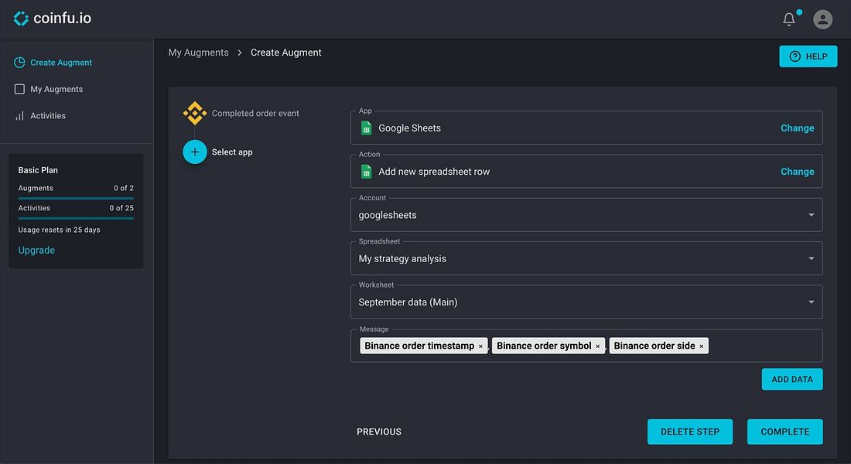Click the Select app step label

(232, 152)
